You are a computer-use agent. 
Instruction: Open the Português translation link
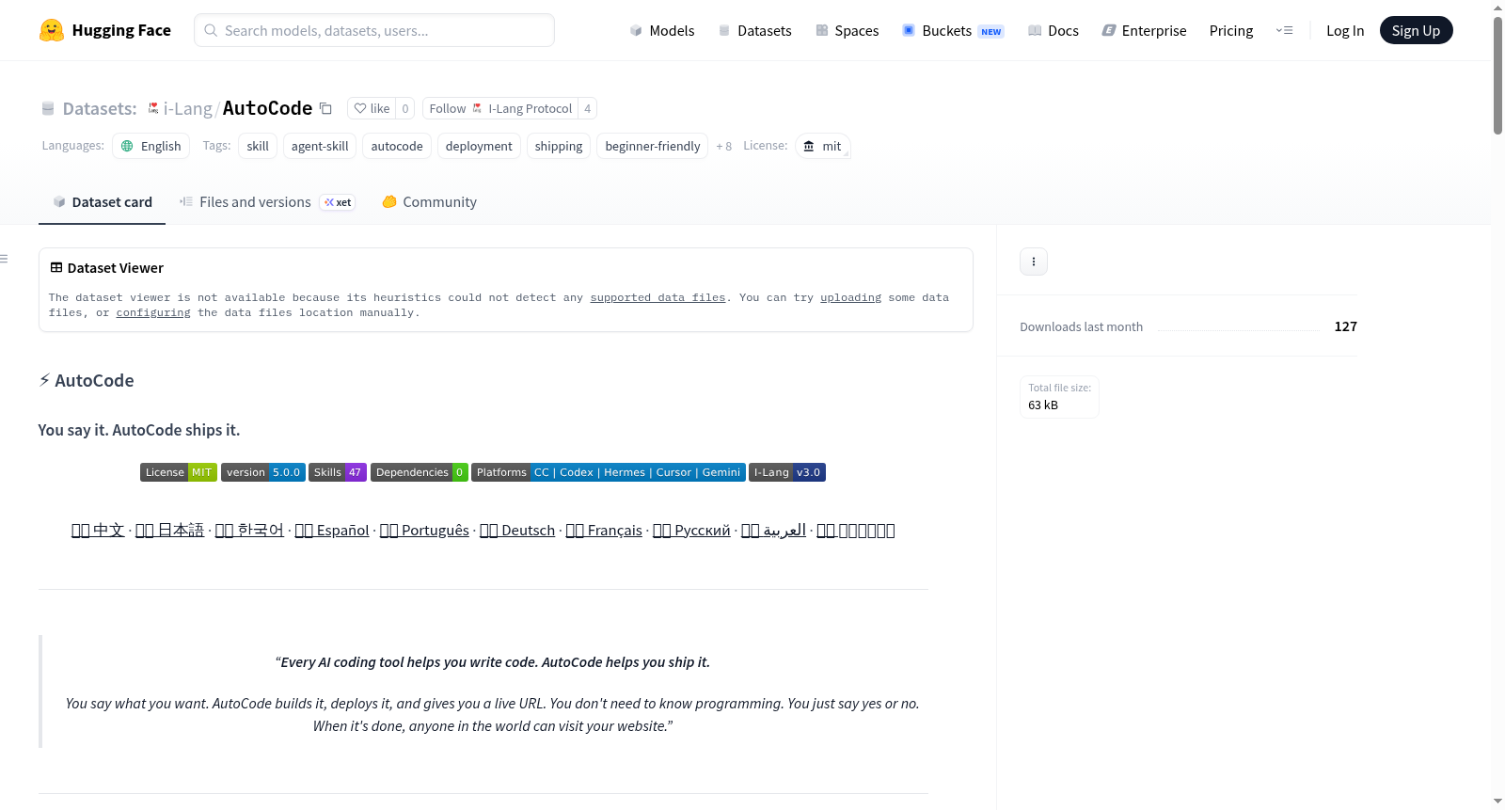424,531
